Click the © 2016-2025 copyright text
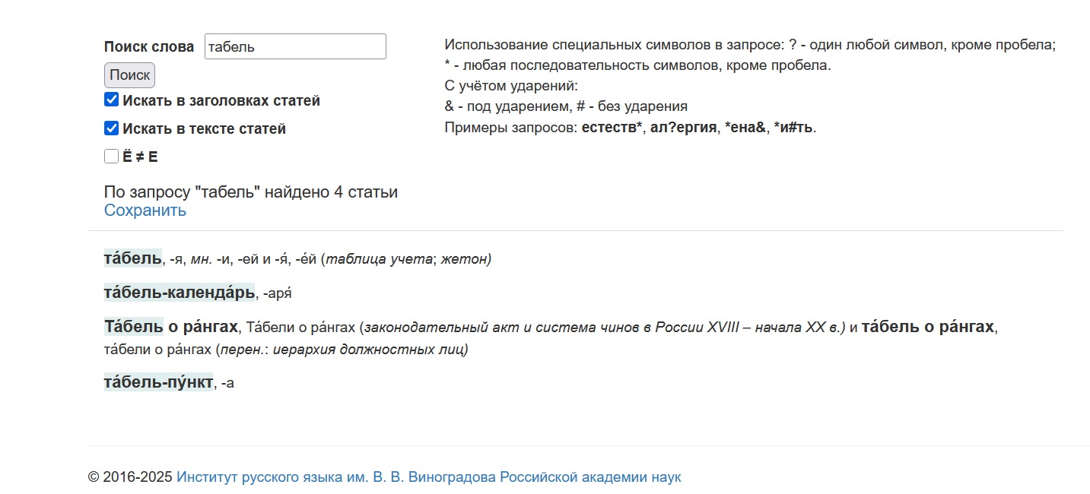Viewport: 1090px width, 494px height. coord(130,477)
